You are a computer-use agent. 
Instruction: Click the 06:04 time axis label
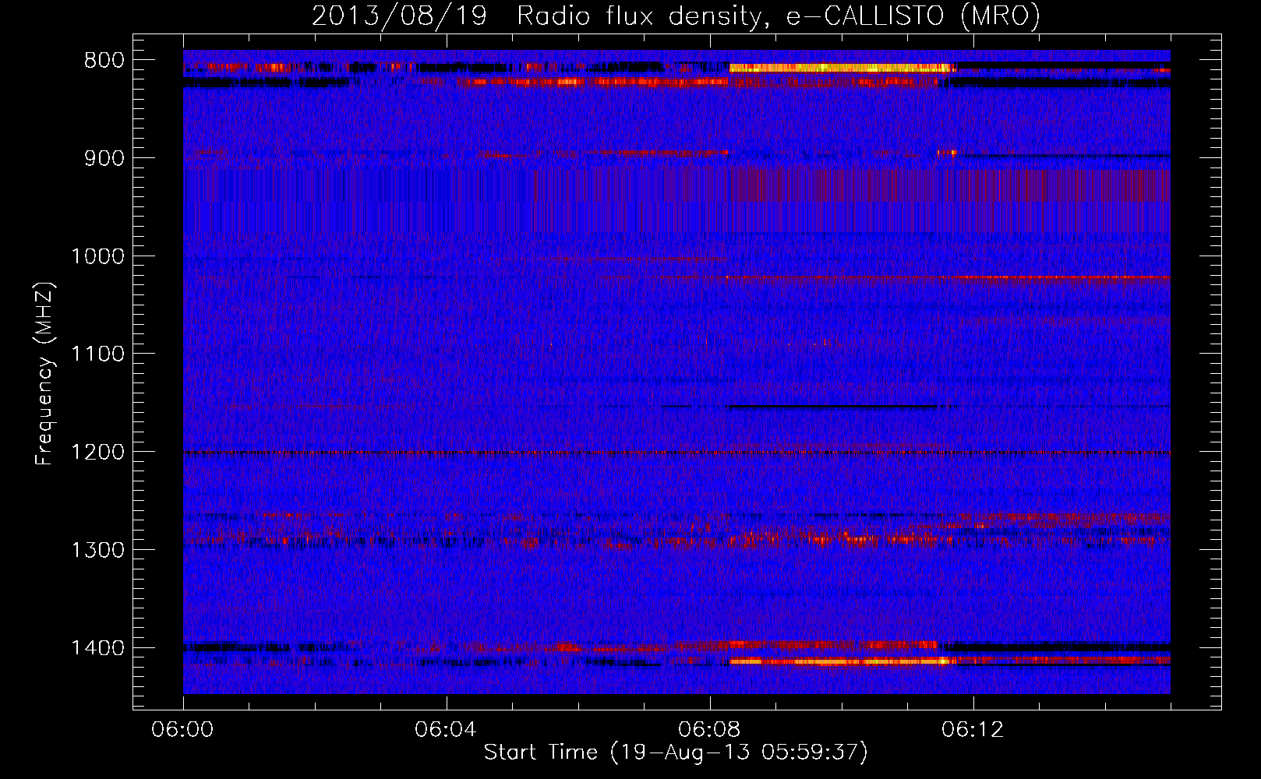446,730
